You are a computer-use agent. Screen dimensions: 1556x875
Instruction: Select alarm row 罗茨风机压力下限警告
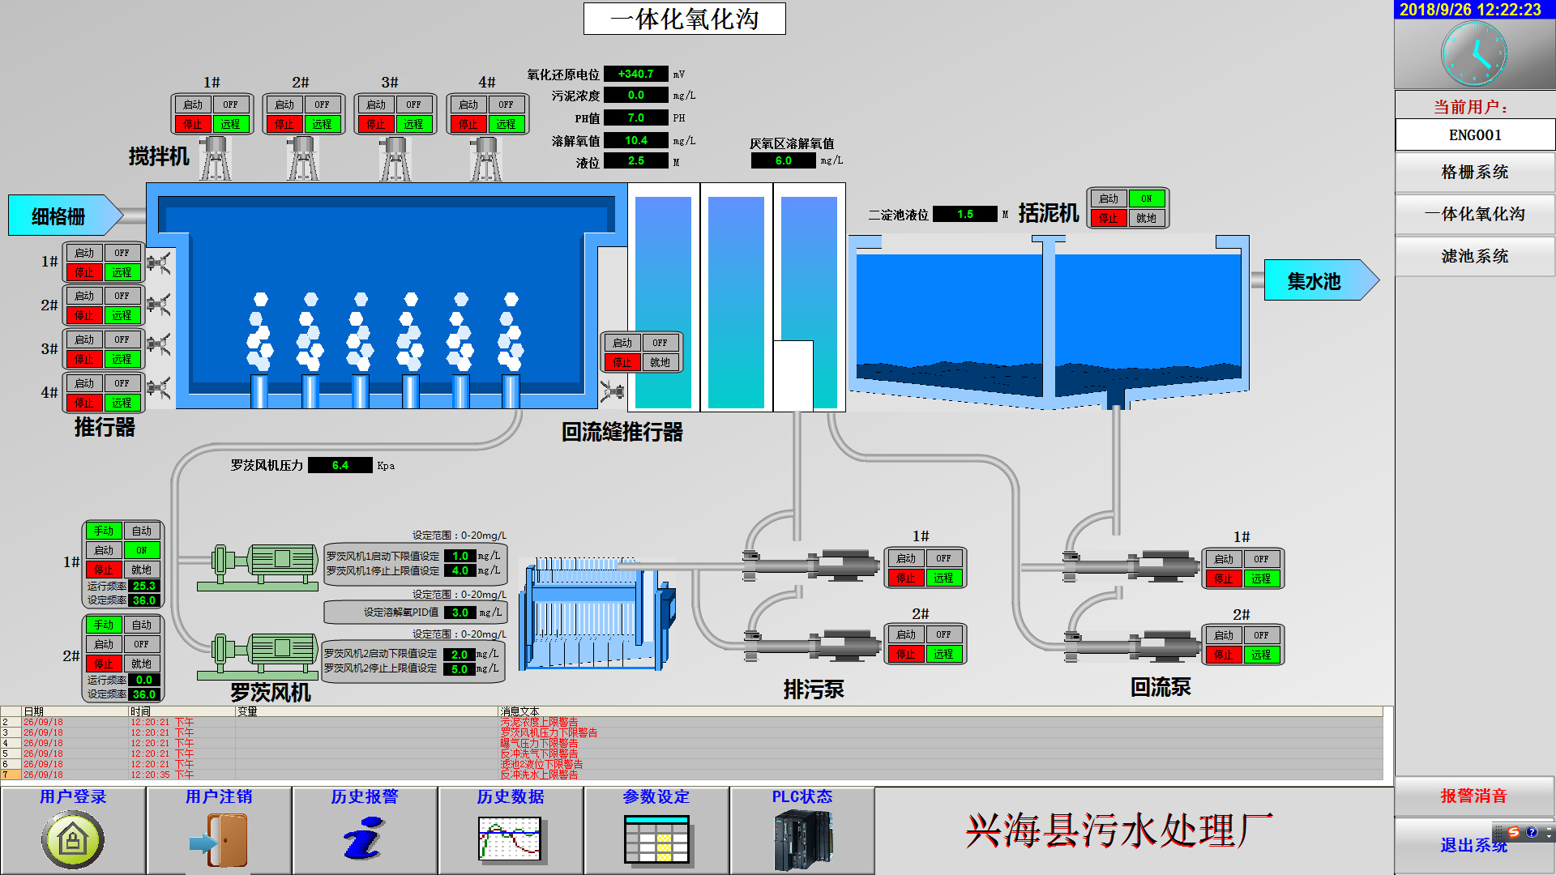click(x=548, y=732)
